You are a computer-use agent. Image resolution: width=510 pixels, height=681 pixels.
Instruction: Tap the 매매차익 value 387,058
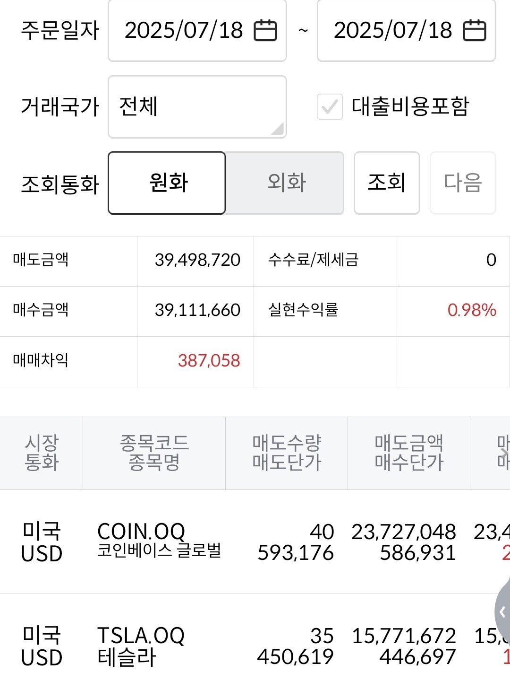209,361
